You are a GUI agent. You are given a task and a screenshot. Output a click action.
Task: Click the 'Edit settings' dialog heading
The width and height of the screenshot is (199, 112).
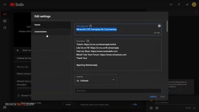coord(42,16)
